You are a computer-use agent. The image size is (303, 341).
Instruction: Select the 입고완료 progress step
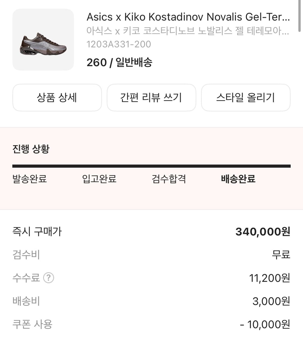click(99, 179)
